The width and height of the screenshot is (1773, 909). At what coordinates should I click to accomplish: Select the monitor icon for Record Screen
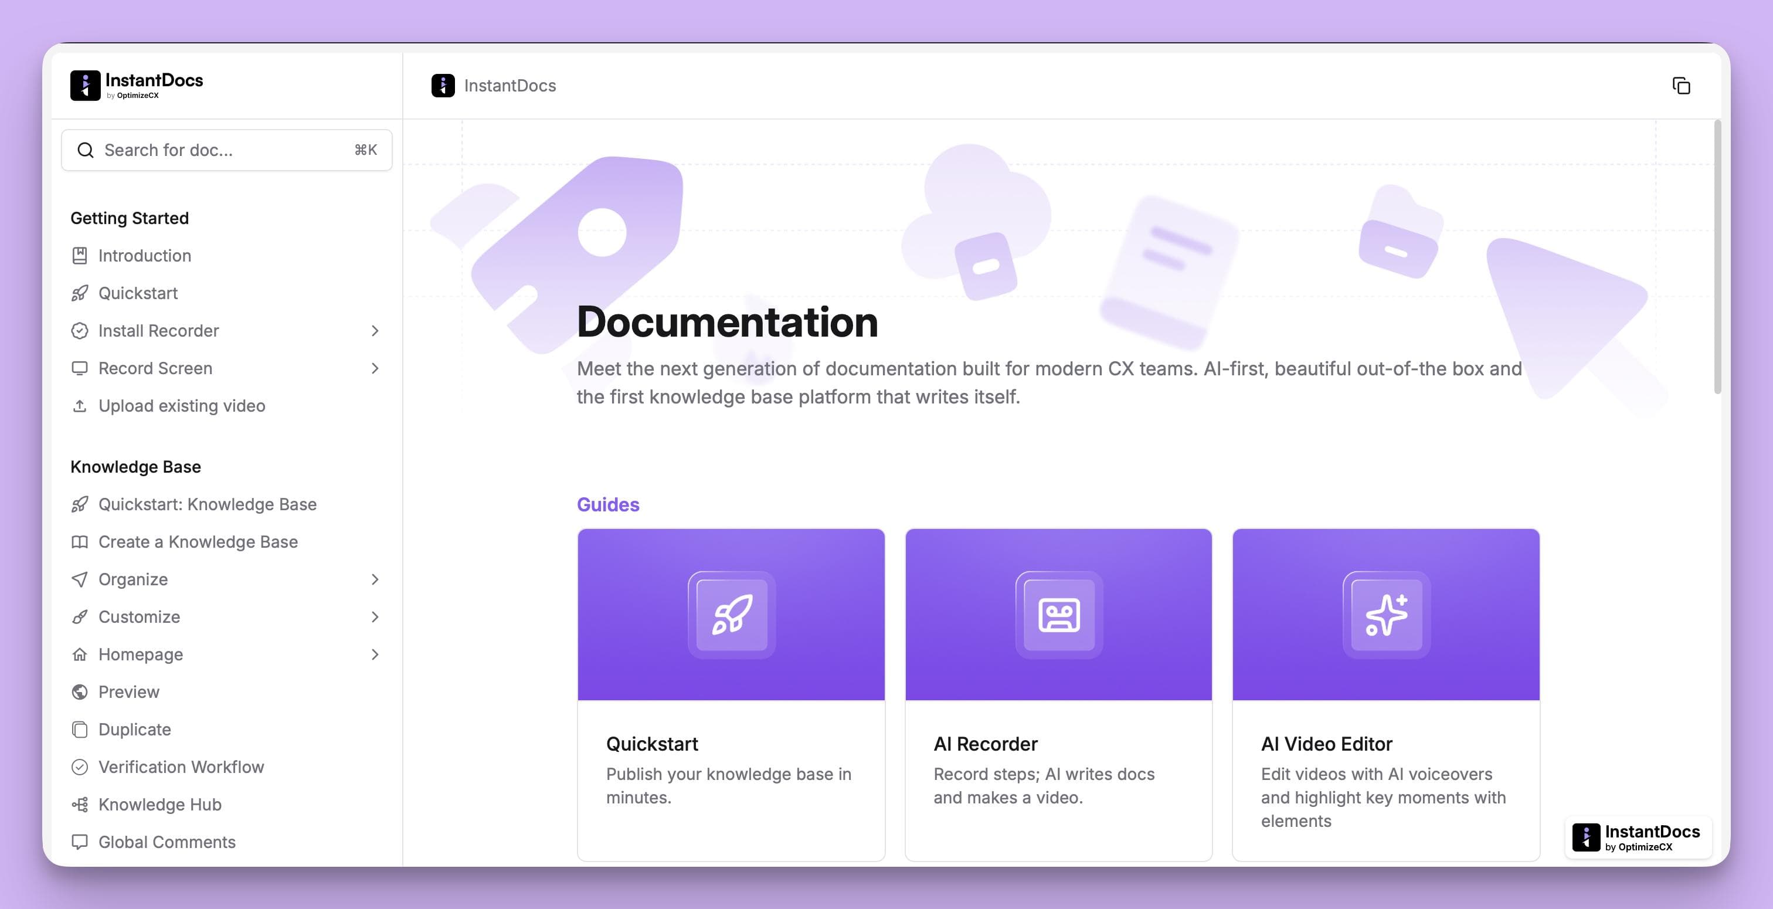[x=80, y=368]
